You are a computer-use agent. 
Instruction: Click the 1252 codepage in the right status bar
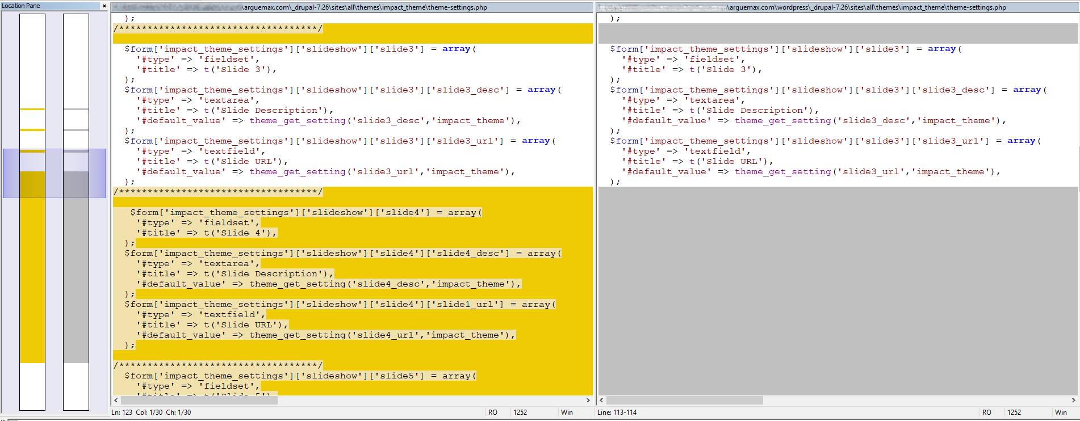point(1014,412)
